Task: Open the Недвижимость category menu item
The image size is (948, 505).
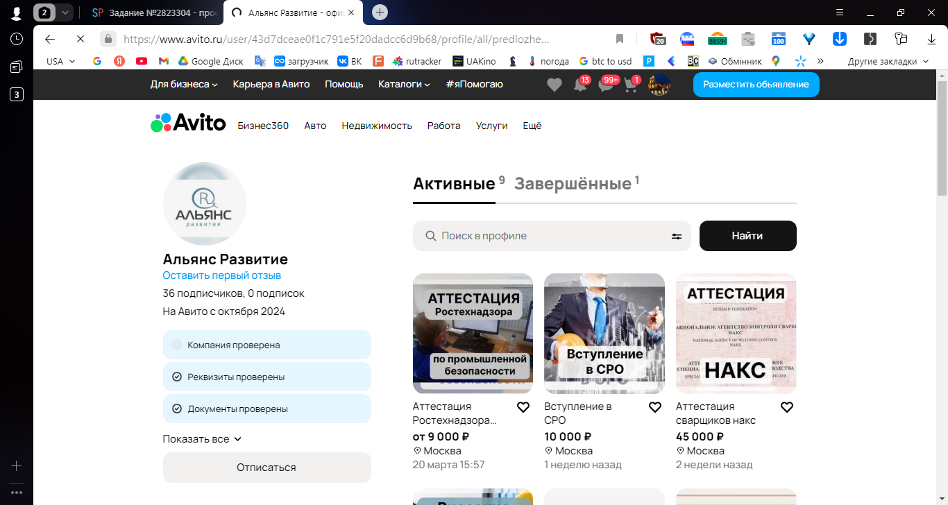Action: pos(377,126)
